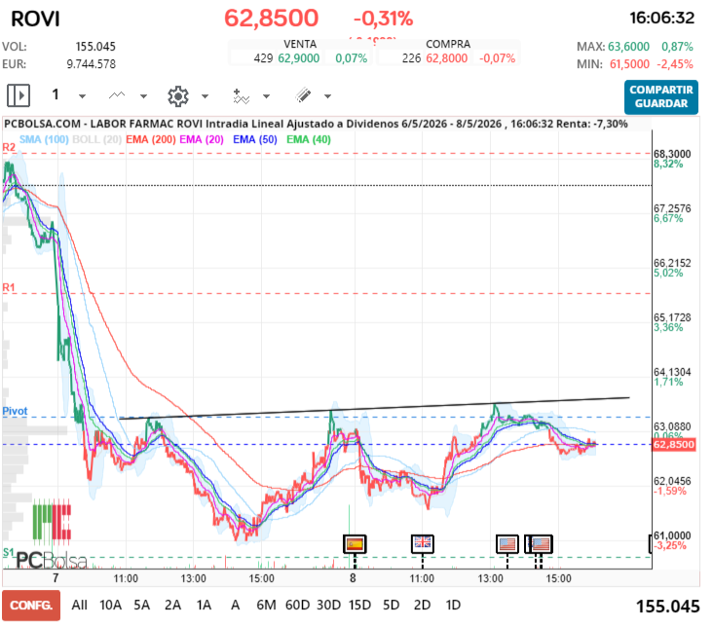Image resolution: width=713 pixels, height=626 pixels.
Task: Expand the chart type dropdown arrow
Action: click(144, 96)
